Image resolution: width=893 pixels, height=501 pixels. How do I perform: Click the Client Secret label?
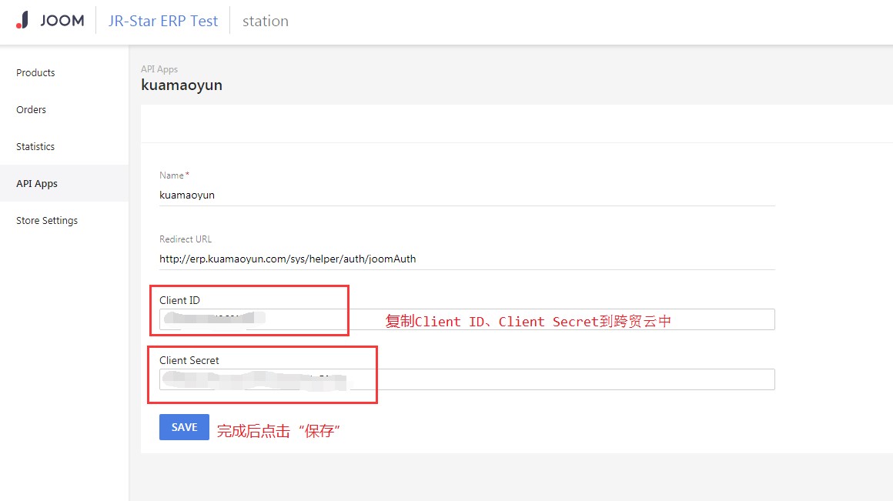pyautogui.click(x=189, y=360)
